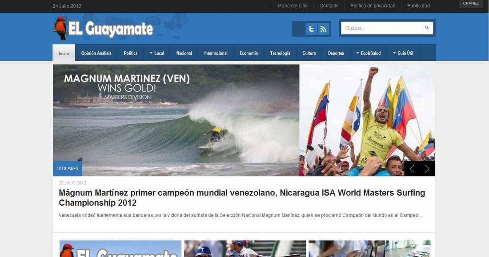Image resolution: width=489 pixels, height=257 pixels.
Task: Open the Opinión Análisis section
Action: tap(96, 53)
